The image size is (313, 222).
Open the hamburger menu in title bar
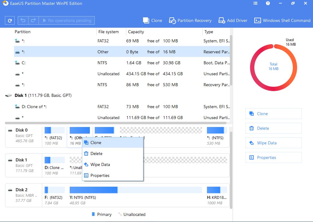256,3
